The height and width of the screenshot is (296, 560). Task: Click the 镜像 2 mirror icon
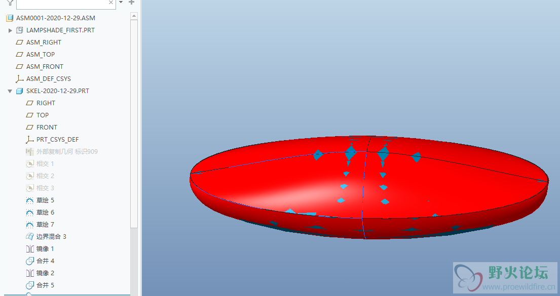pos(29,273)
